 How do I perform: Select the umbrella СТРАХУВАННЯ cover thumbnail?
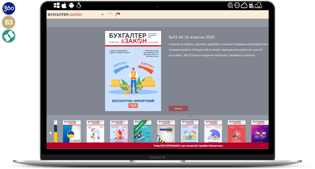click(213, 132)
